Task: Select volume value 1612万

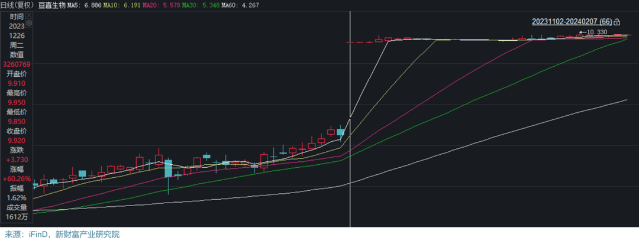Action: [x=17, y=217]
